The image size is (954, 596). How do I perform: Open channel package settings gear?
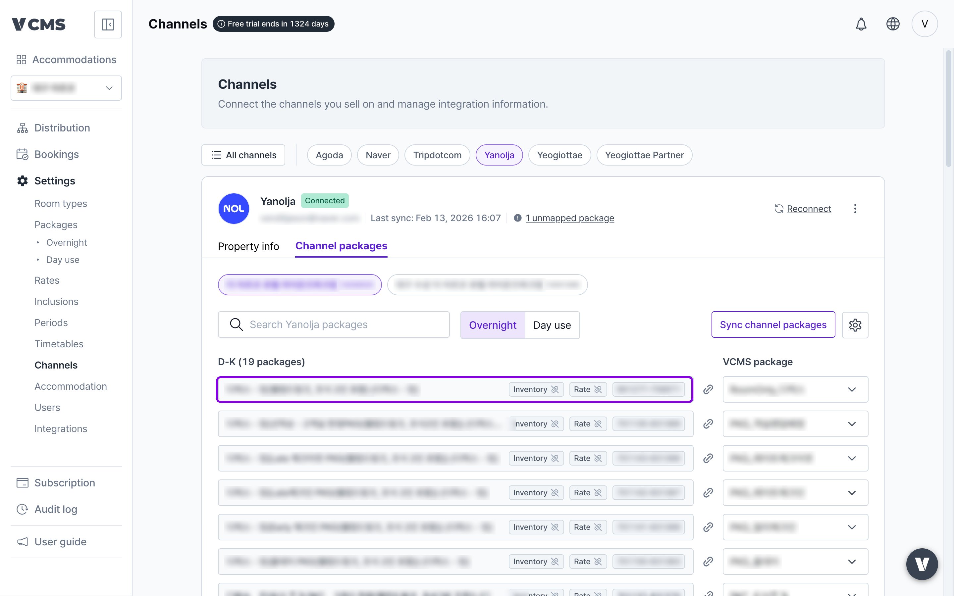(x=855, y=325)
